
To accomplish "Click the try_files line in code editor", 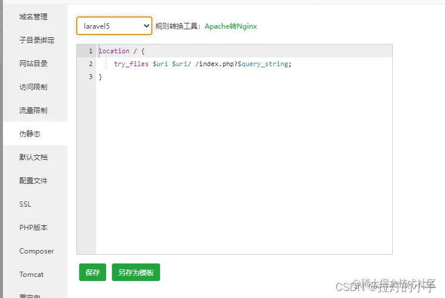I will click(x=203, y=64).
